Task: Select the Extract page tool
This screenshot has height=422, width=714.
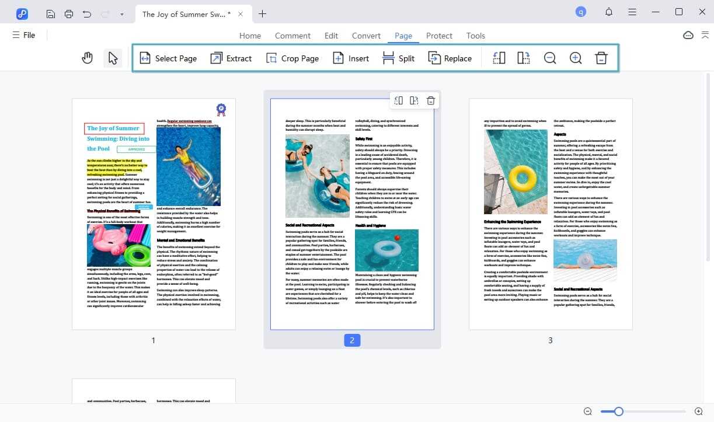Action: point(231,58)
